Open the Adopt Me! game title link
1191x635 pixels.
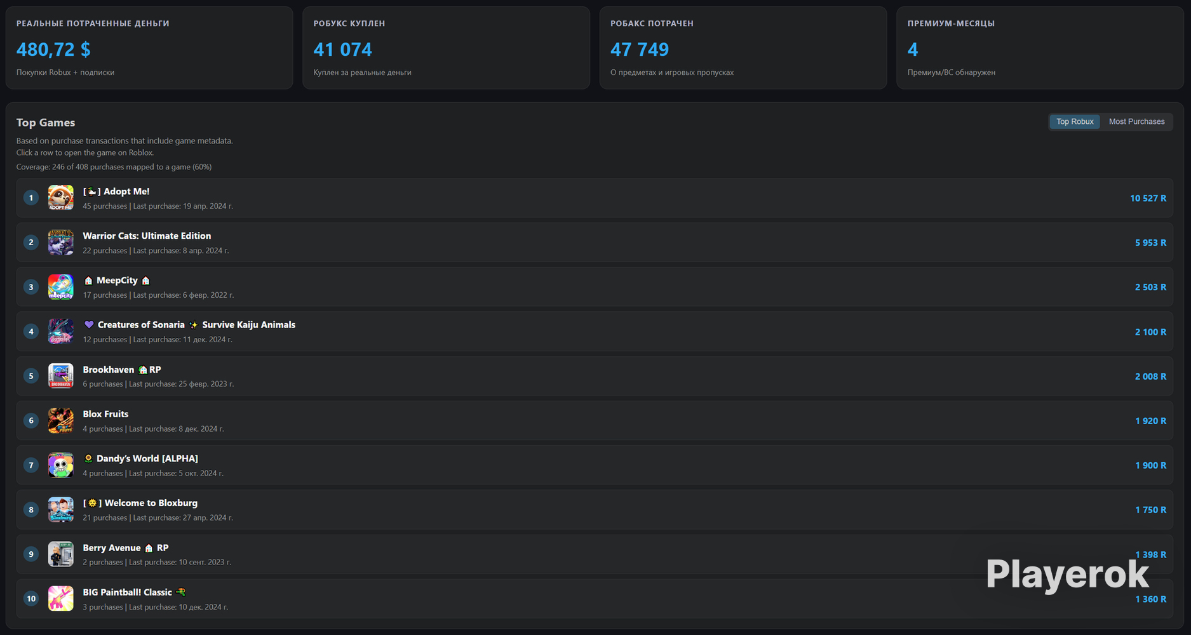(x=116, y=191)
